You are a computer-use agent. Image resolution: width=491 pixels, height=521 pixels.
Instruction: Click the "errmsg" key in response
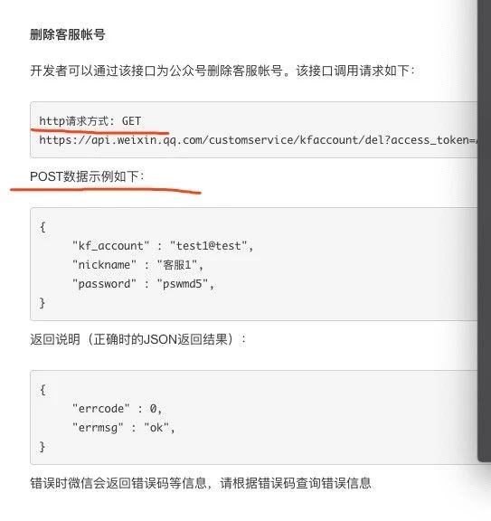pos(98,428)
